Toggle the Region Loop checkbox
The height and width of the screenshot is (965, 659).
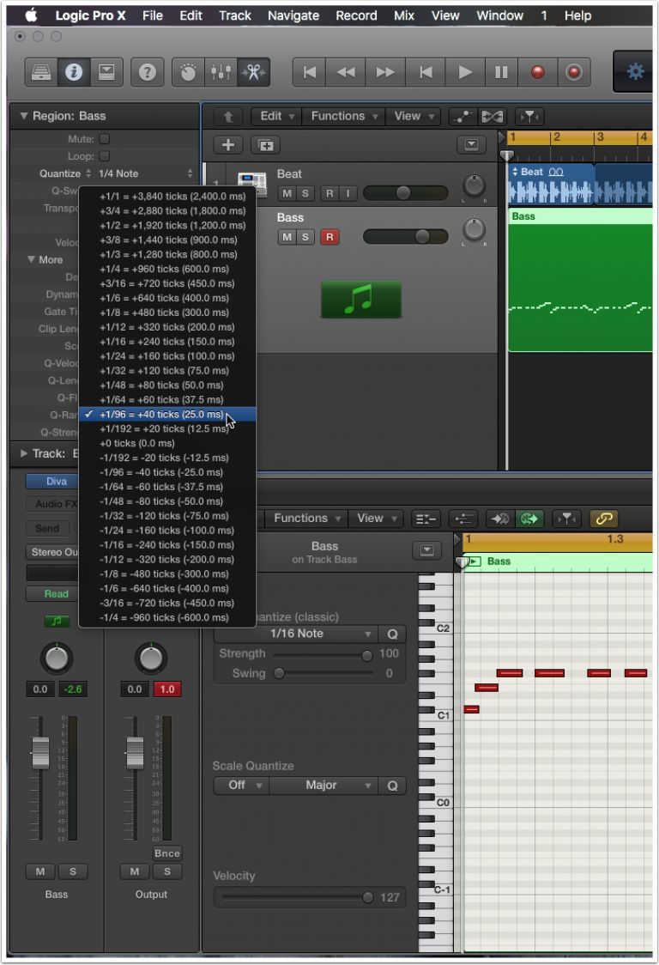pyautogui.click(x=104, y=155)
